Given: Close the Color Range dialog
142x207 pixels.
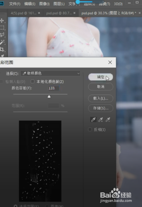Looking at the screenshot, I should click(x=110, y=62).
